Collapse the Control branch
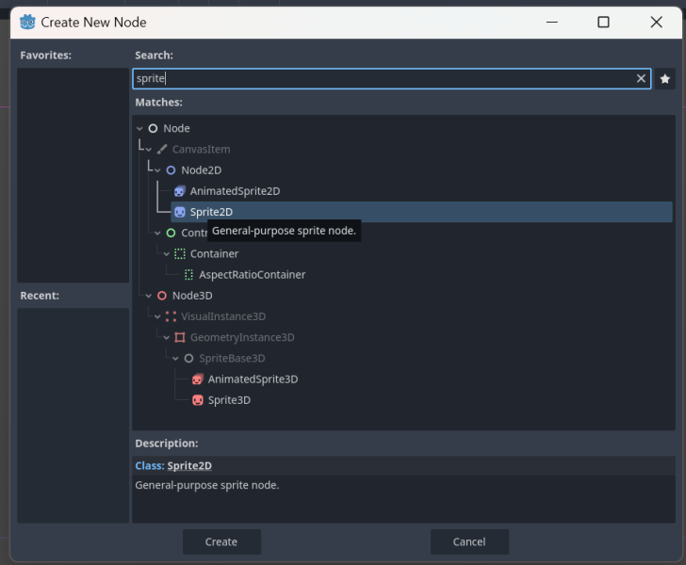The image size is (686, 565). (157, 234)
